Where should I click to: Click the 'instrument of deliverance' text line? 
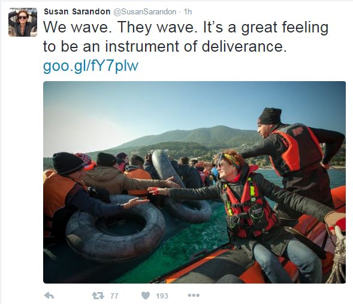(165, 46)
